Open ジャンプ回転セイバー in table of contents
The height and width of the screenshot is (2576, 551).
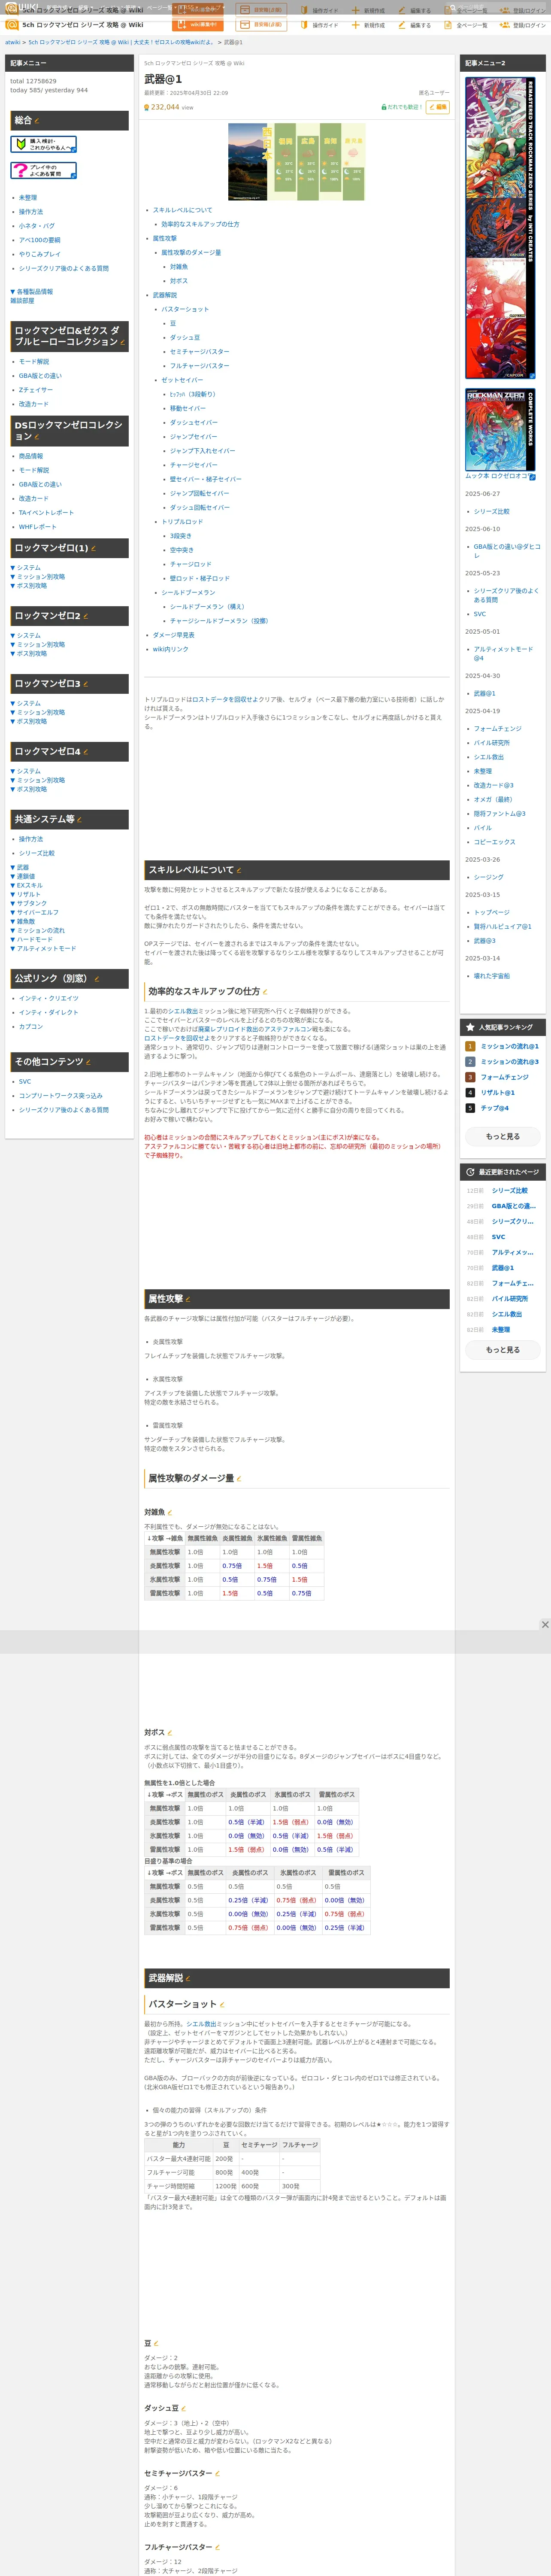click(x=199, y=493)
